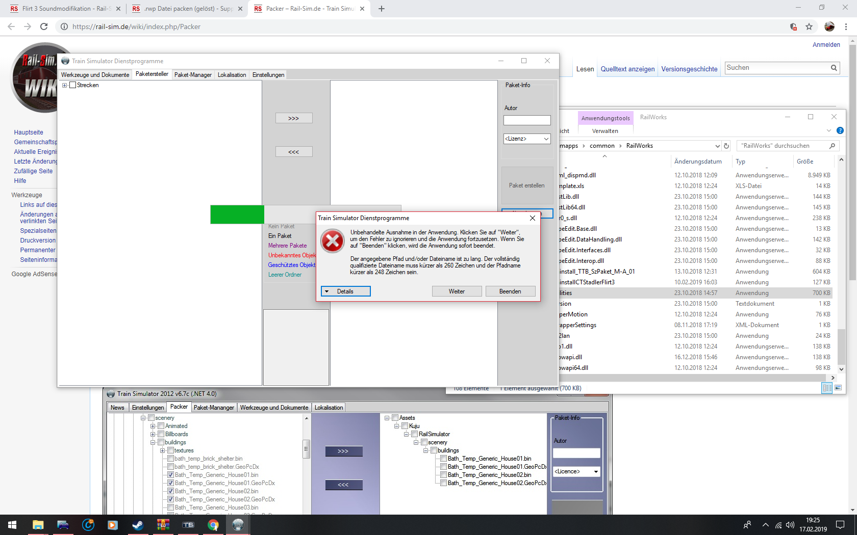857x535 pixels.
Task: Click the >>> add button in Paketersteller
Action: click(294, 118)
